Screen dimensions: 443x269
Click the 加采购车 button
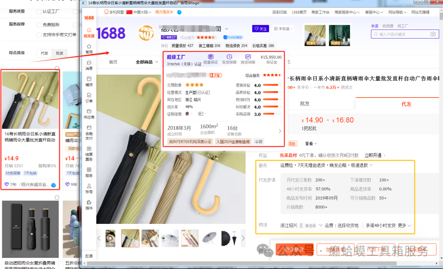tap(417, 249)
